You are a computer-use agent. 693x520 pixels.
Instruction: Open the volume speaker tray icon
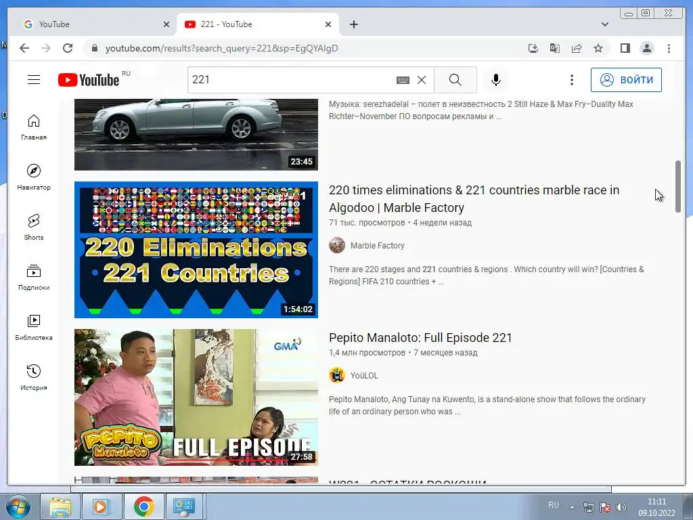[621, 507]
